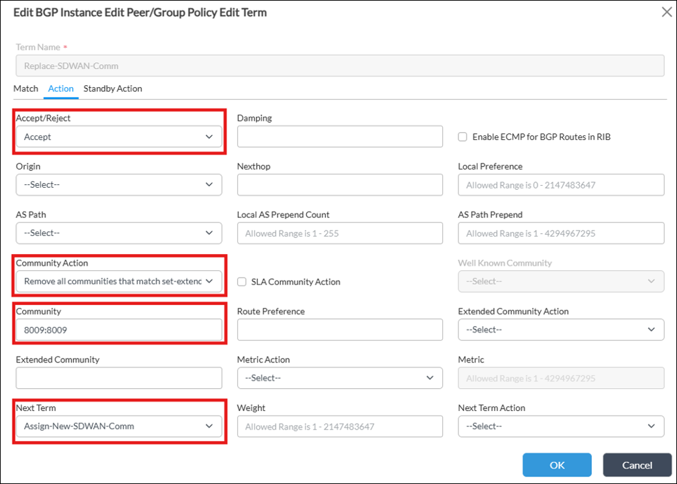This screenshot has width=677, height=484.
Task: Open the Extended Community Action dropdown
Action: 561,330
